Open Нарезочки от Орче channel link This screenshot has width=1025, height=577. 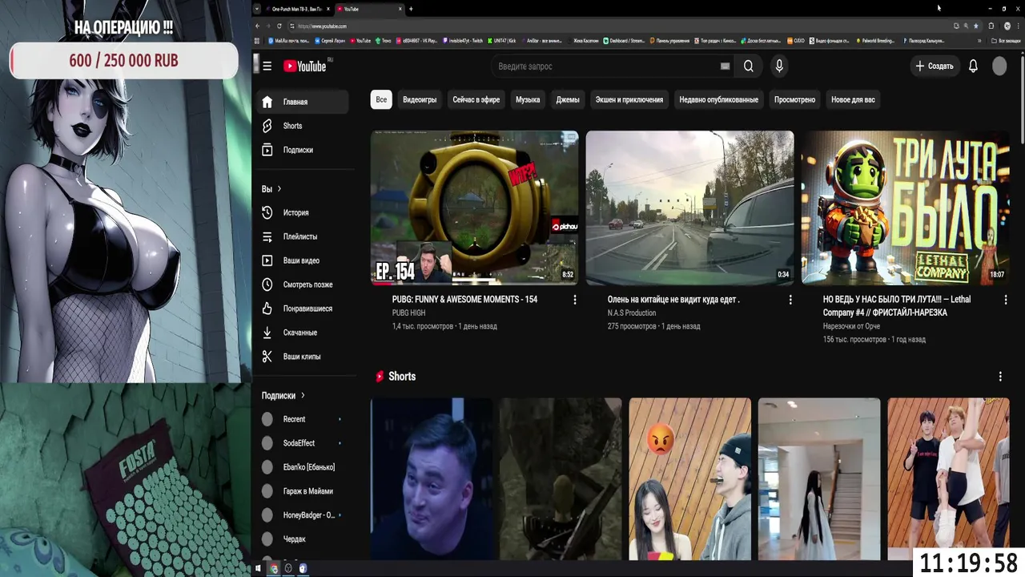[x=851, y=326]
